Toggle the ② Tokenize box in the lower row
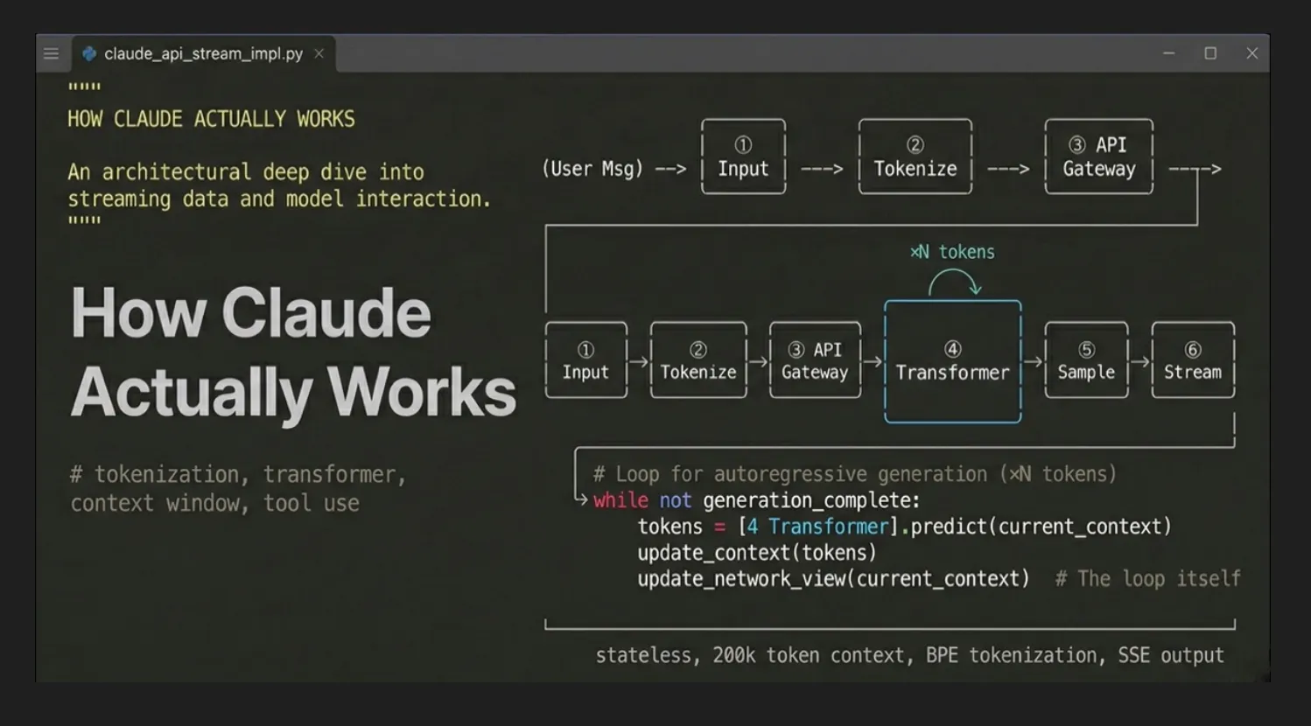Screen dimensions: 1311x726 click(698, 360)
